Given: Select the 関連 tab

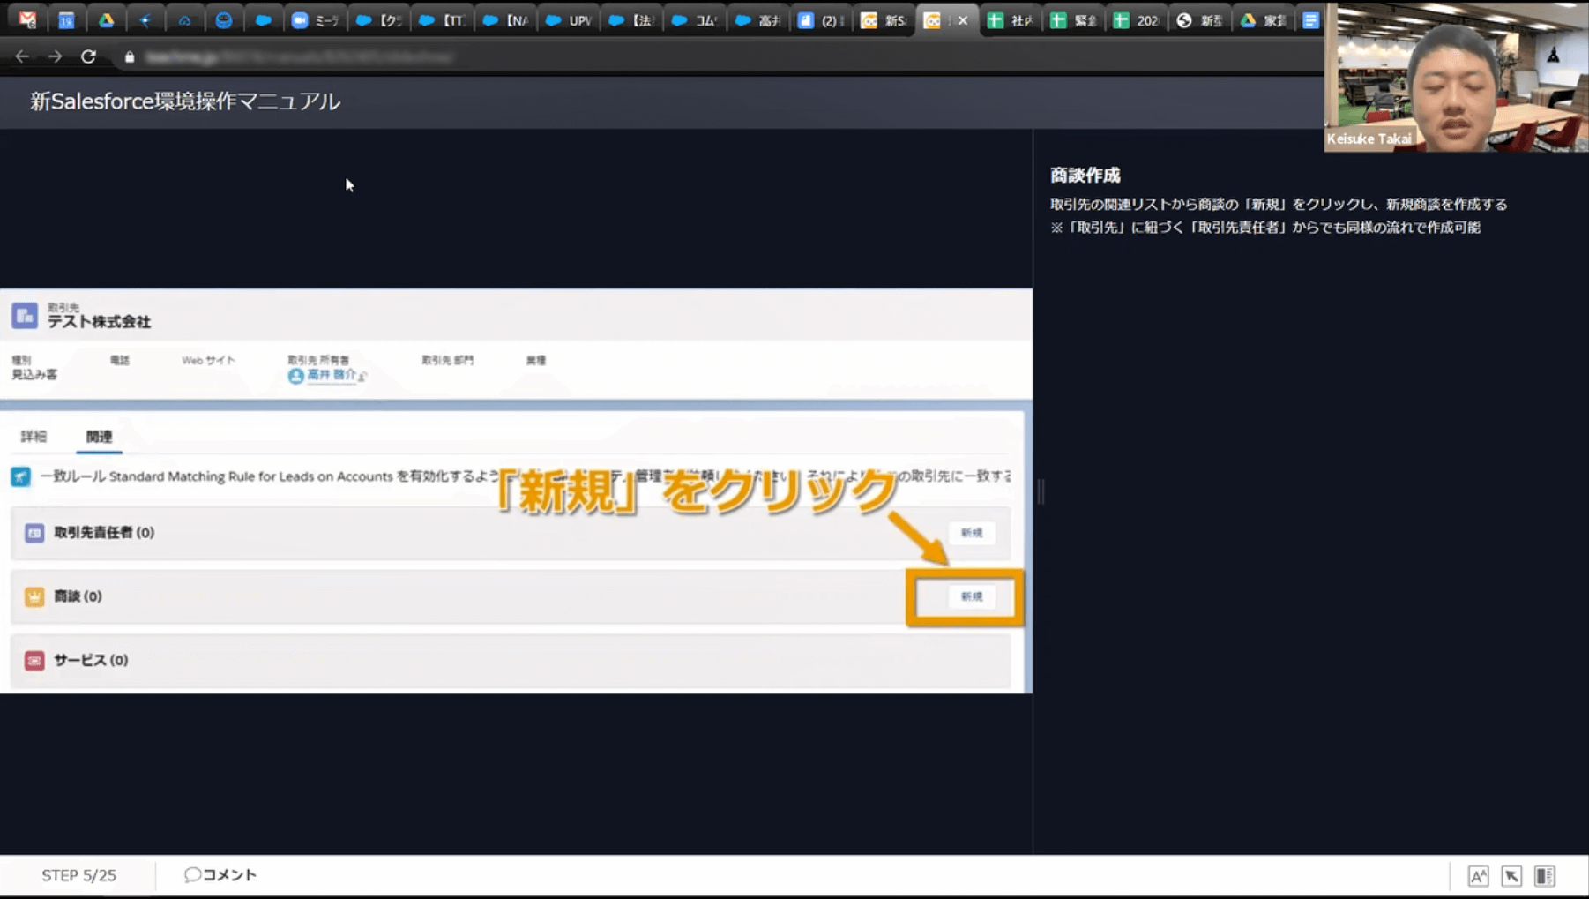Looking at the screenshot, I should (99, 437).
